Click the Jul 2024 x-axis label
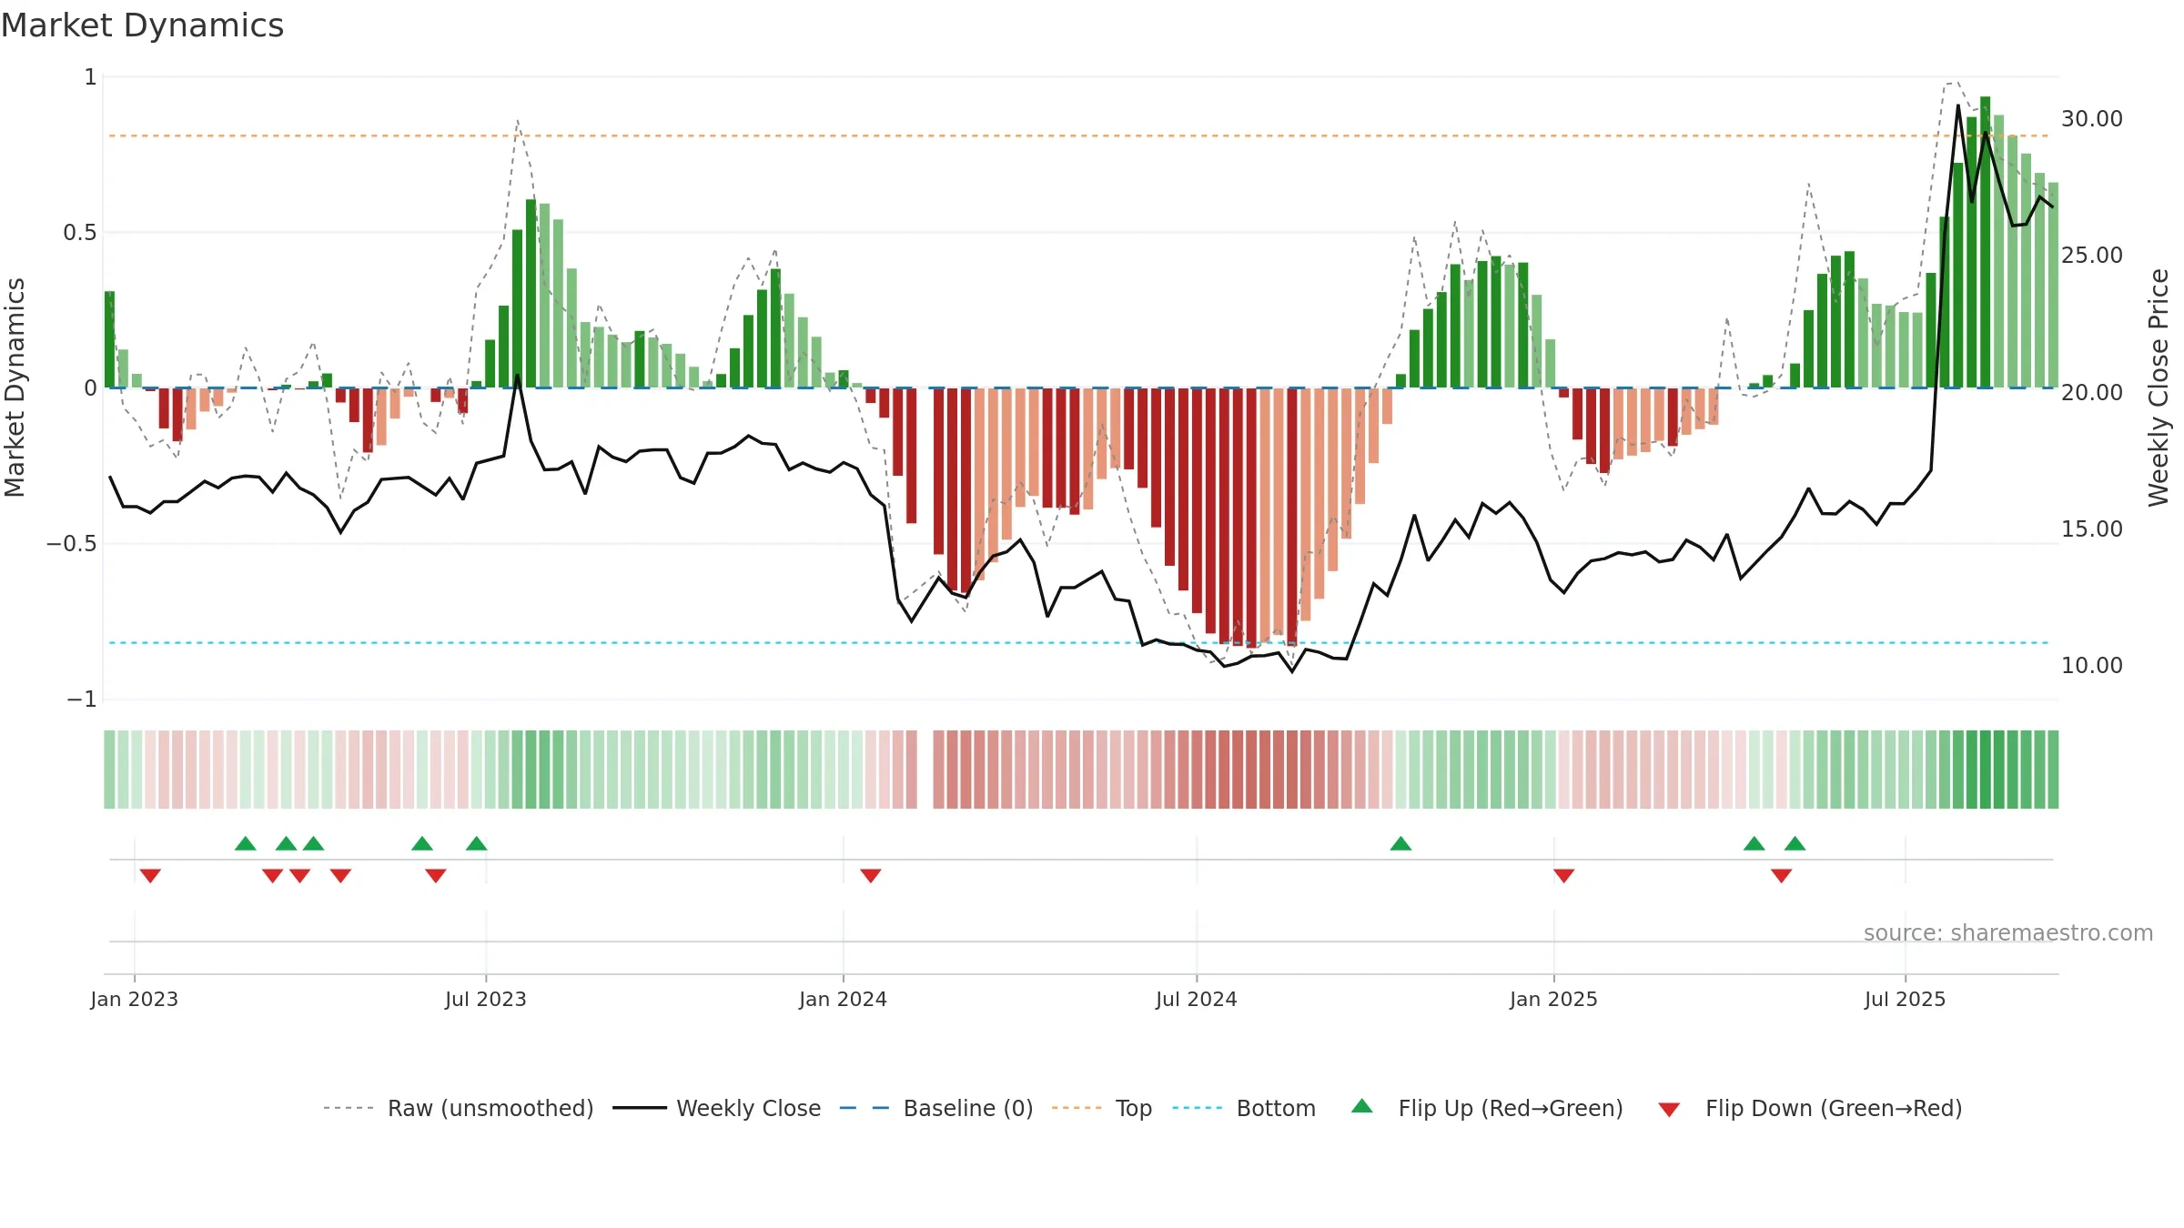The width and height of the screenshot is (2184, 1228). pyautogui.click(x=1197, y=999)
